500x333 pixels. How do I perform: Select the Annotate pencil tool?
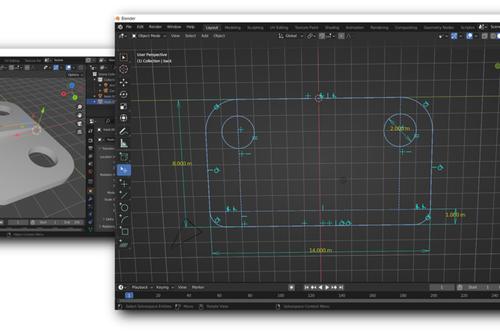[x=123, y=131]
